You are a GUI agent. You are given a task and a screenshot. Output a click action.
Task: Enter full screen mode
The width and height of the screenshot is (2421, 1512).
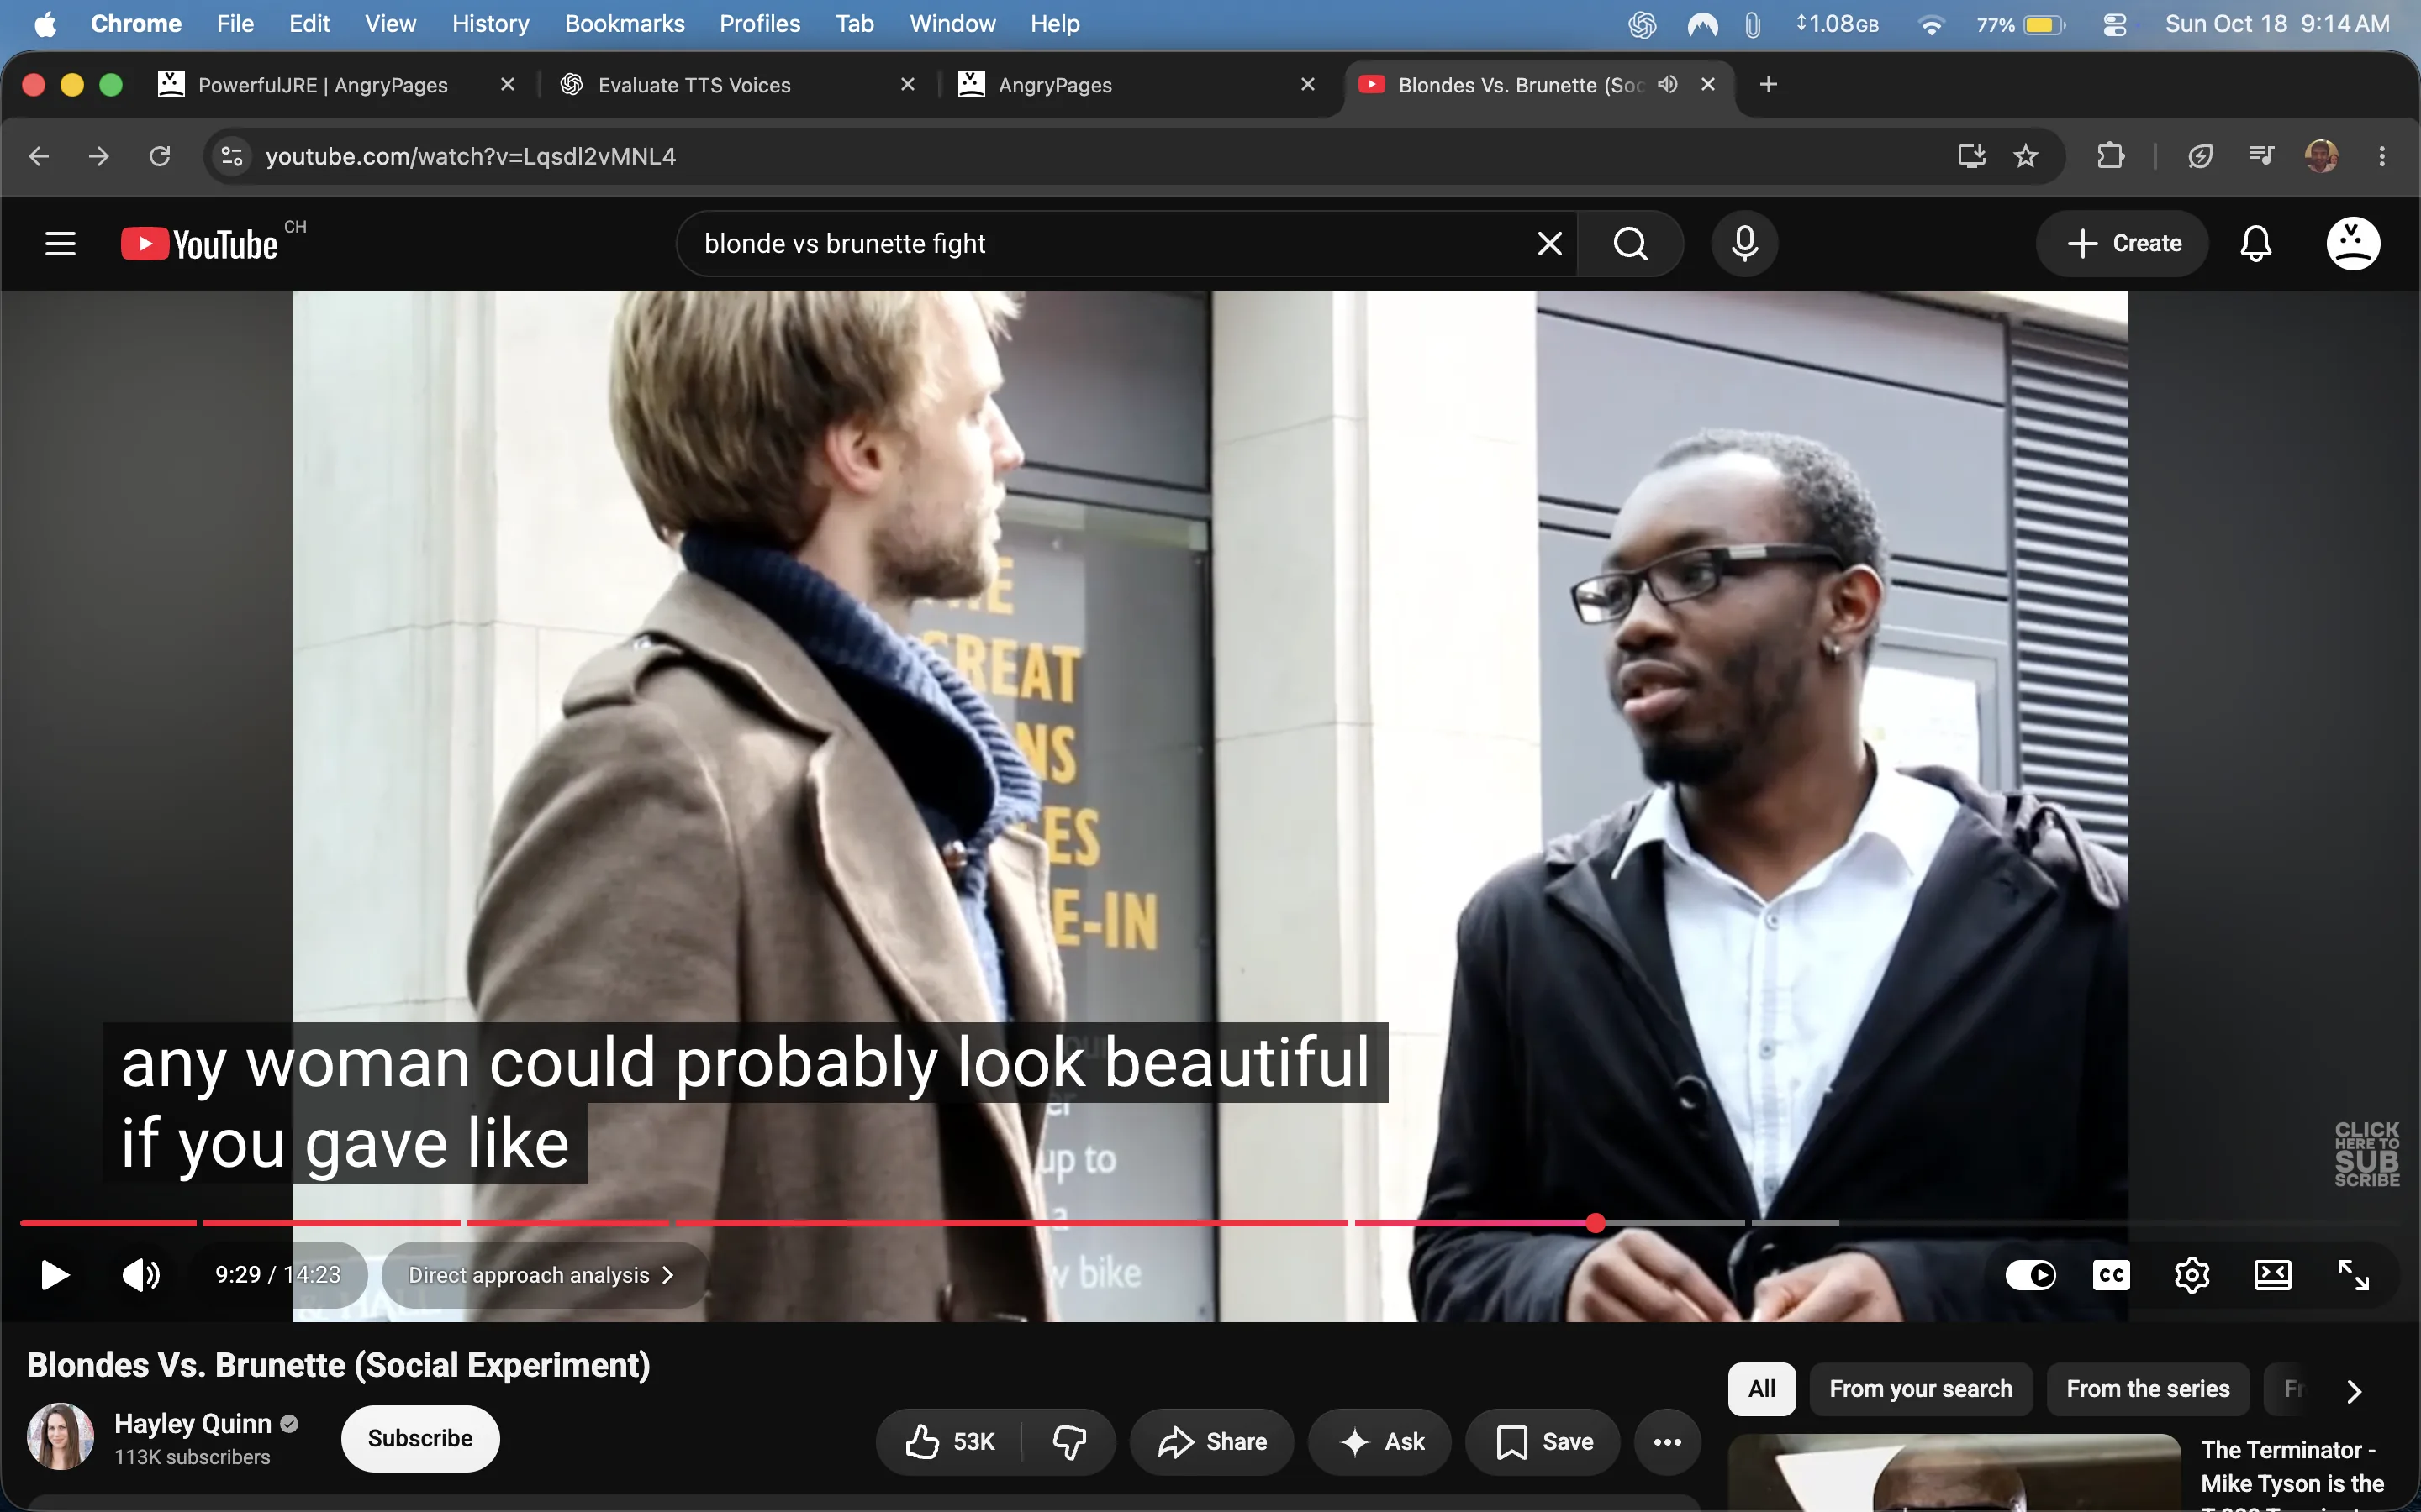[x=2352, y=1274]
